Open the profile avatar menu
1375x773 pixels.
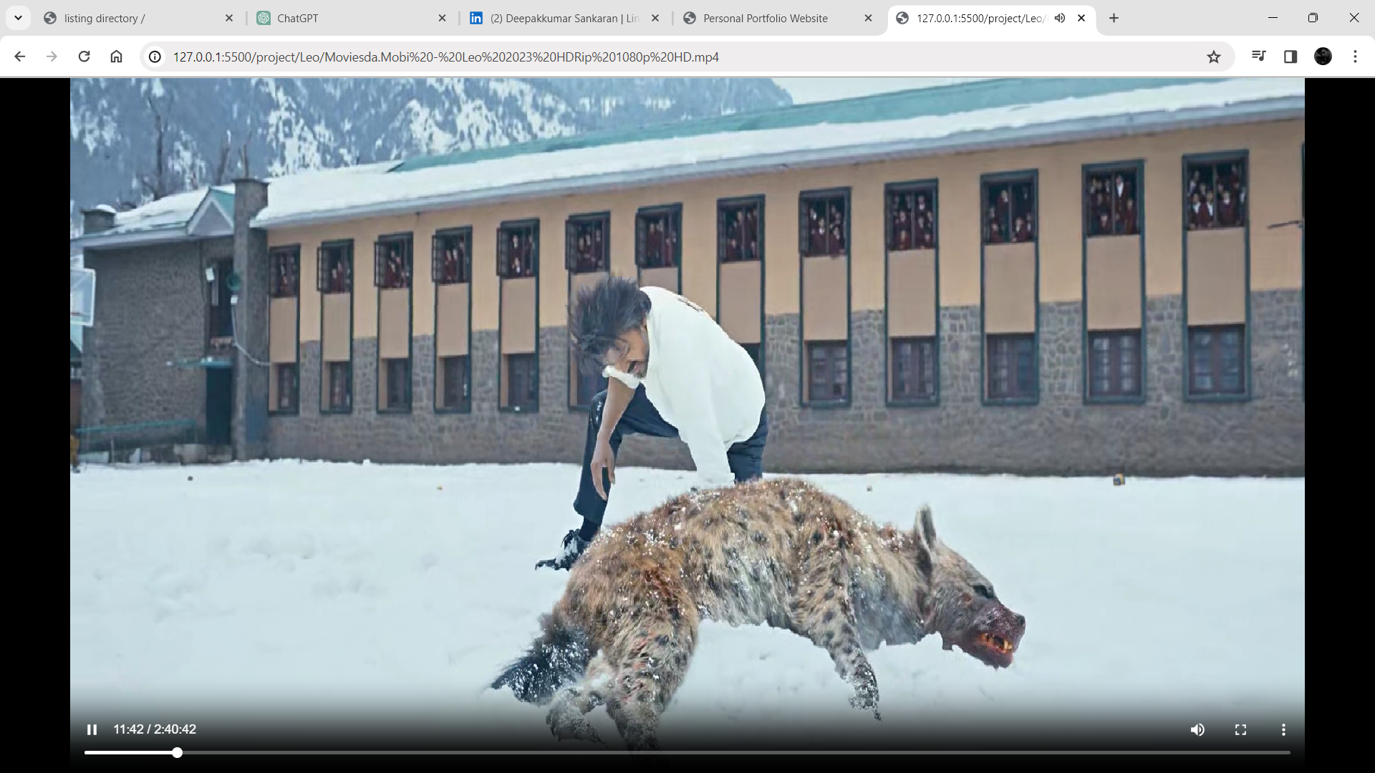coord(1323,57)
